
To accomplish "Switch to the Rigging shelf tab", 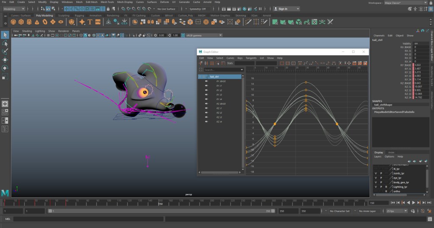I will pos(79,15).
